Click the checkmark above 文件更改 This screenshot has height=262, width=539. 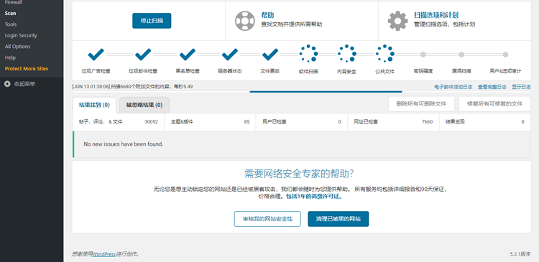(x=270, y=55)
